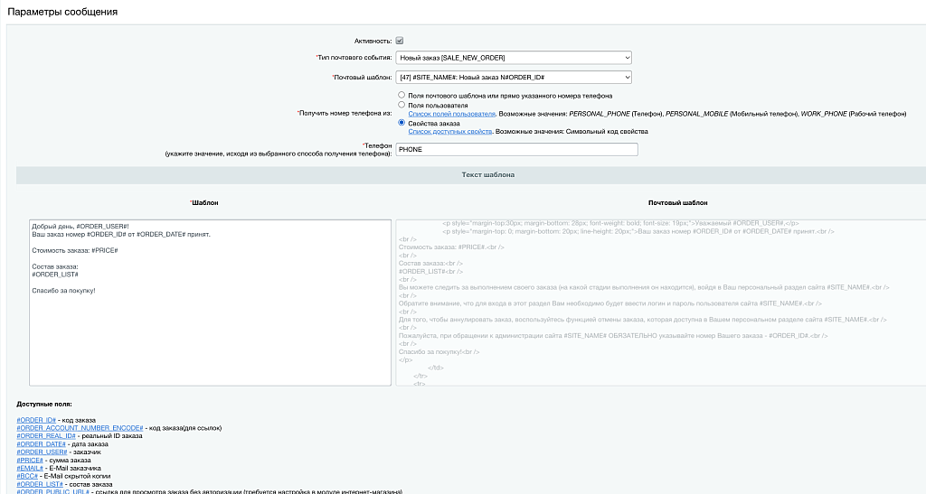
Task: Click the Телефон input field with PHONE
Action: click(516, 149)
